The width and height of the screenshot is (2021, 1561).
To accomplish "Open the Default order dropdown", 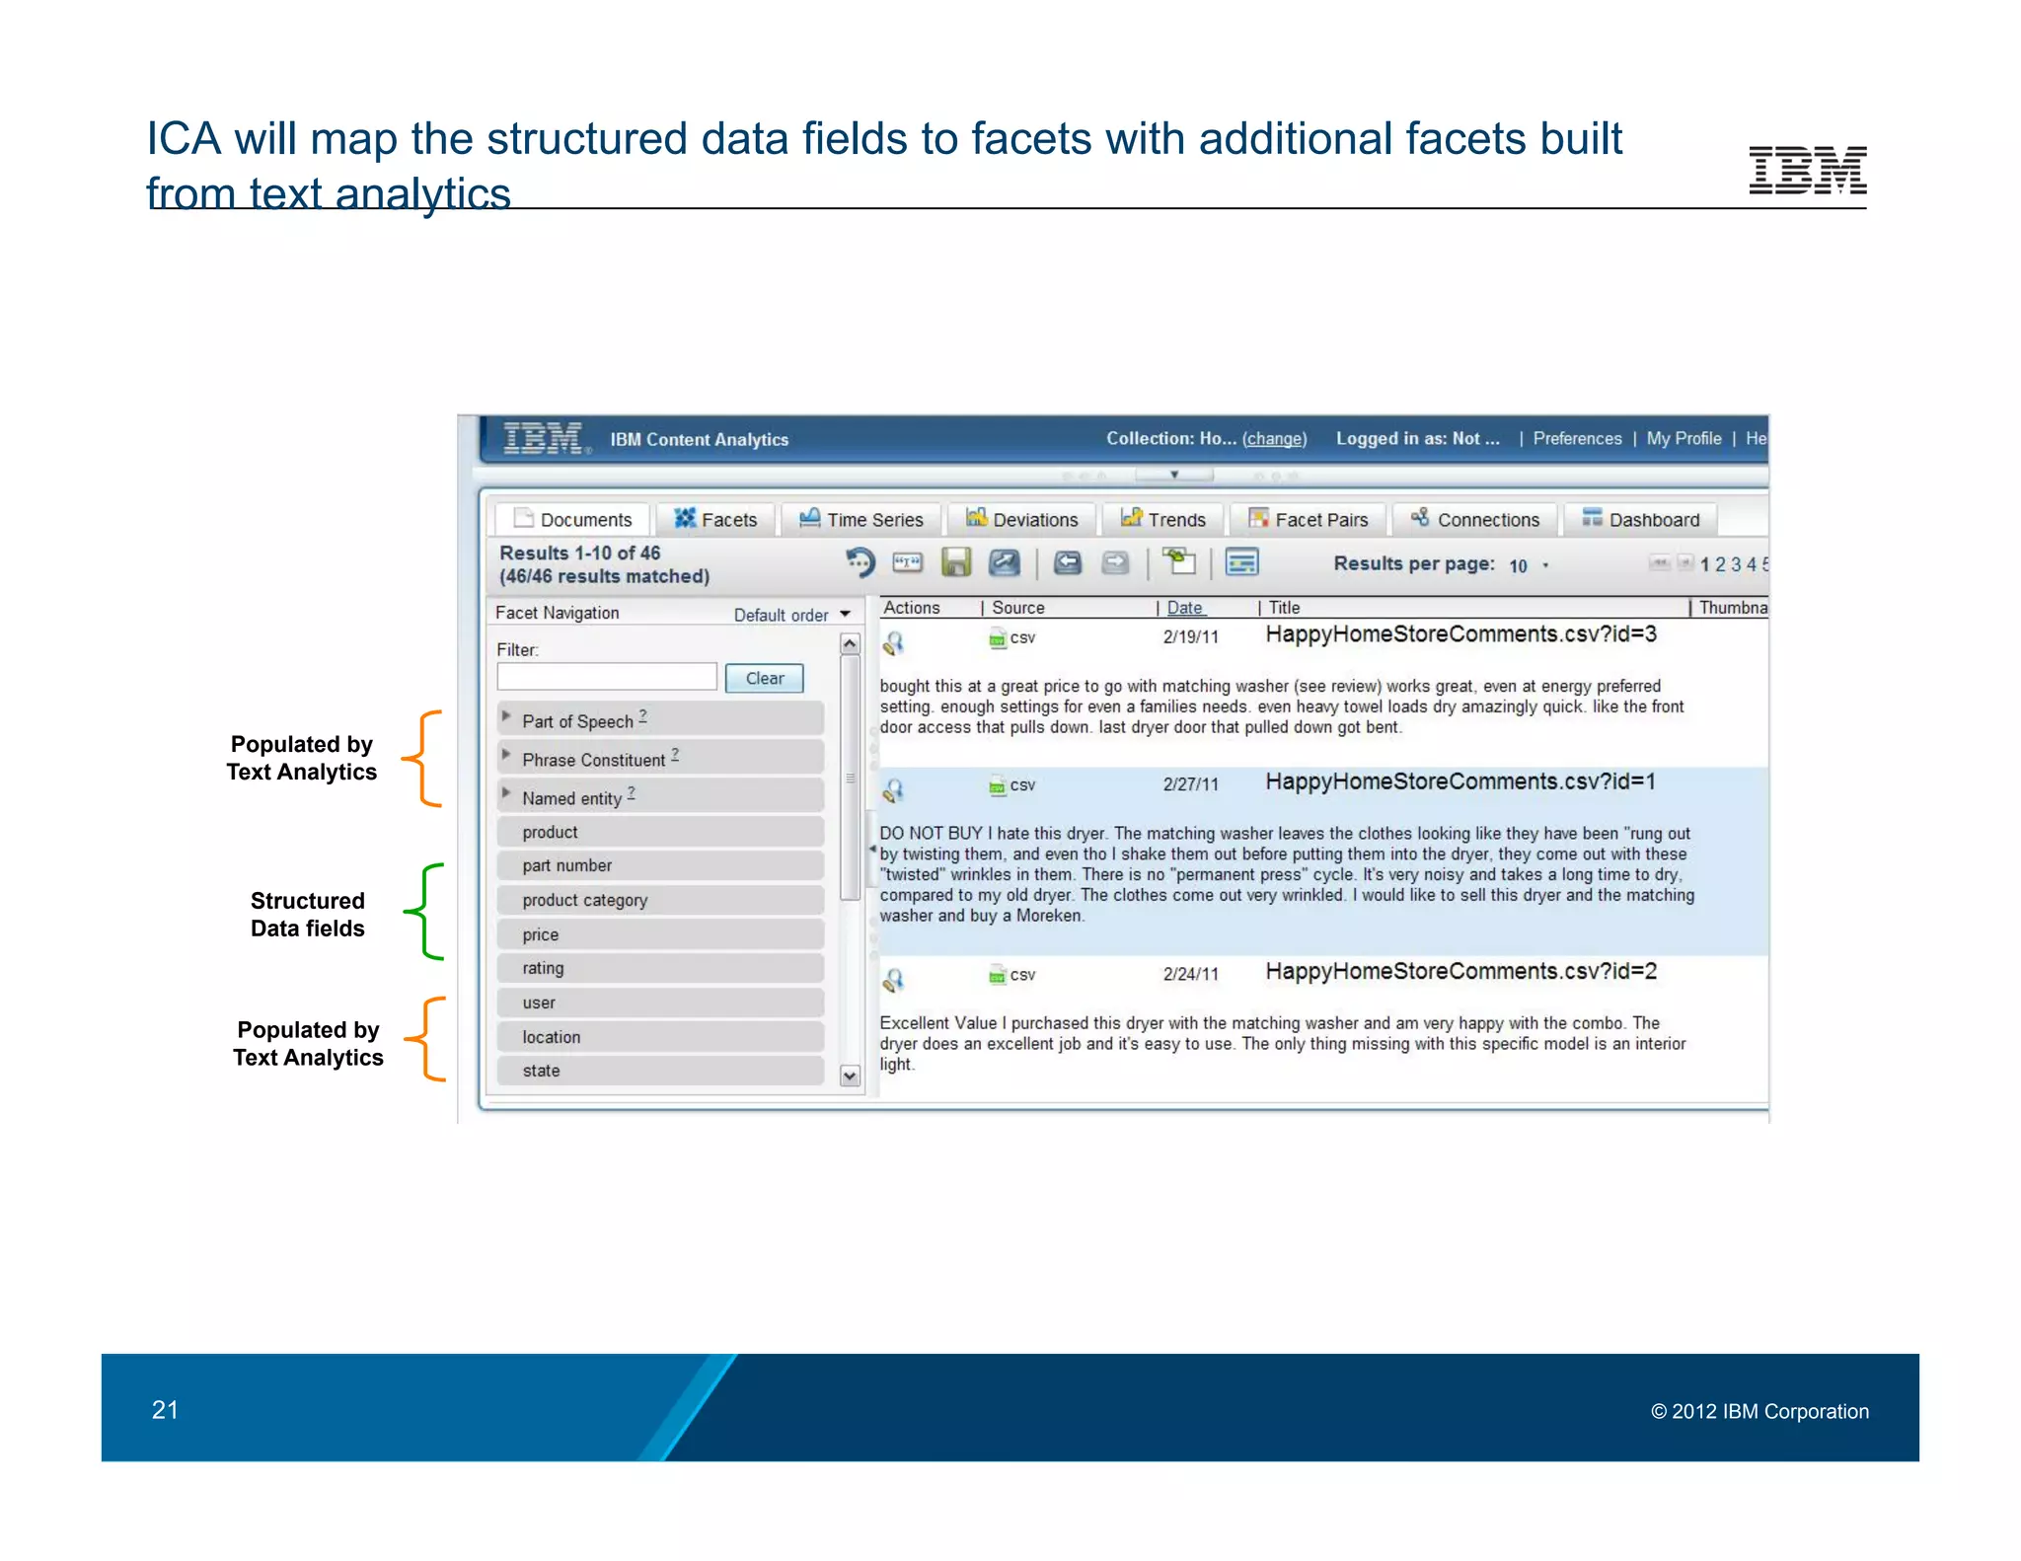I will point(791,615).
